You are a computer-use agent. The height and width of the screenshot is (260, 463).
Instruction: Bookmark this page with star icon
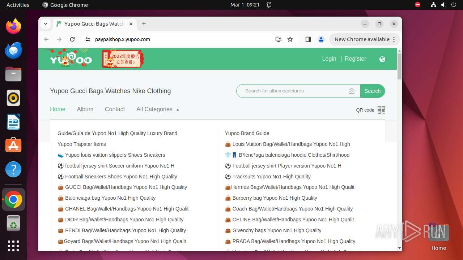pyautogui.click(x=290, y=39)
